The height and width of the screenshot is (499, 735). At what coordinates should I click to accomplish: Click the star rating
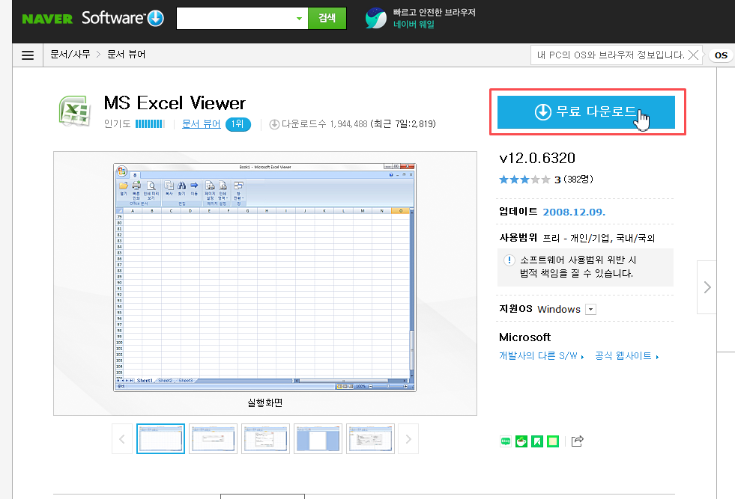pyautogui.click(x=524, y=180)
